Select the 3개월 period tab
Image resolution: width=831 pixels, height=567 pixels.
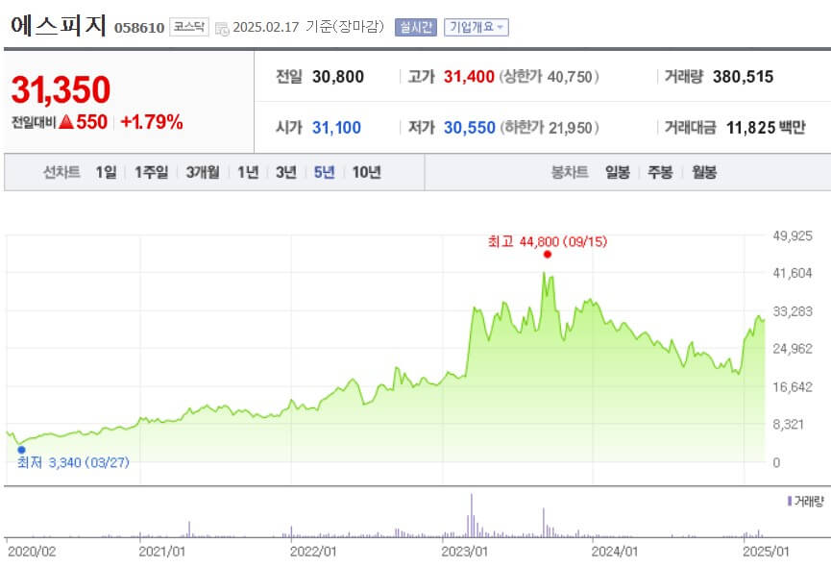click(x=201, y=173)
